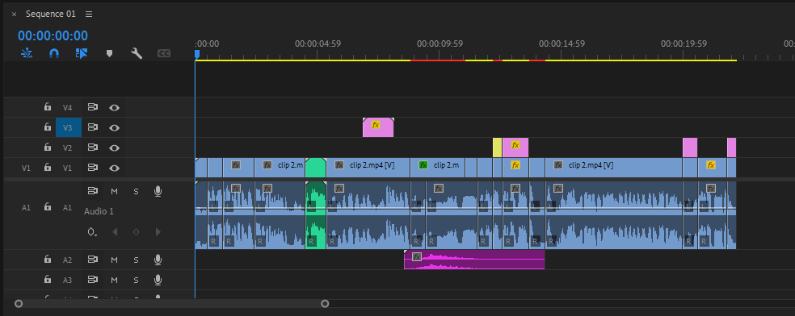
Task: Go to previous keyframe on A1
Action: click(x=115, y=232)
